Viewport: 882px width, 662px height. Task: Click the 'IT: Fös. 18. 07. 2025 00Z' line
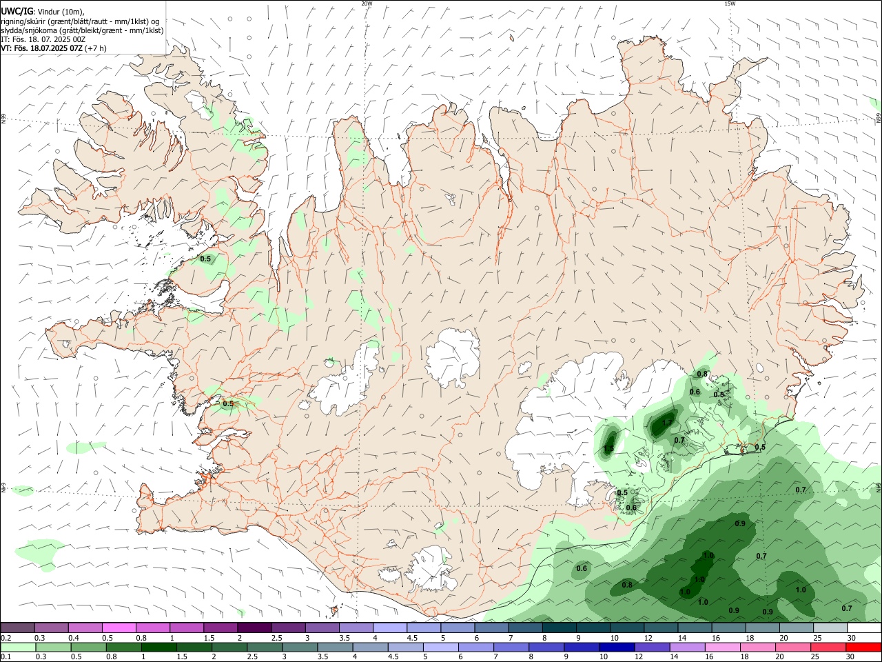point(43,39)
